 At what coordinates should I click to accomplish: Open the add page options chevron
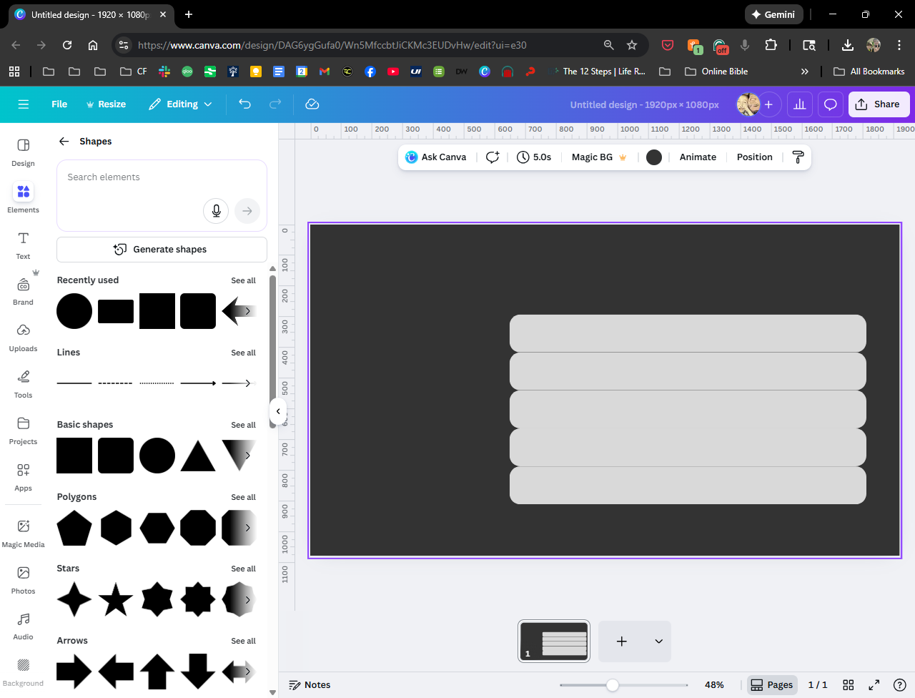pyautogui.click(x=658, y=642)
